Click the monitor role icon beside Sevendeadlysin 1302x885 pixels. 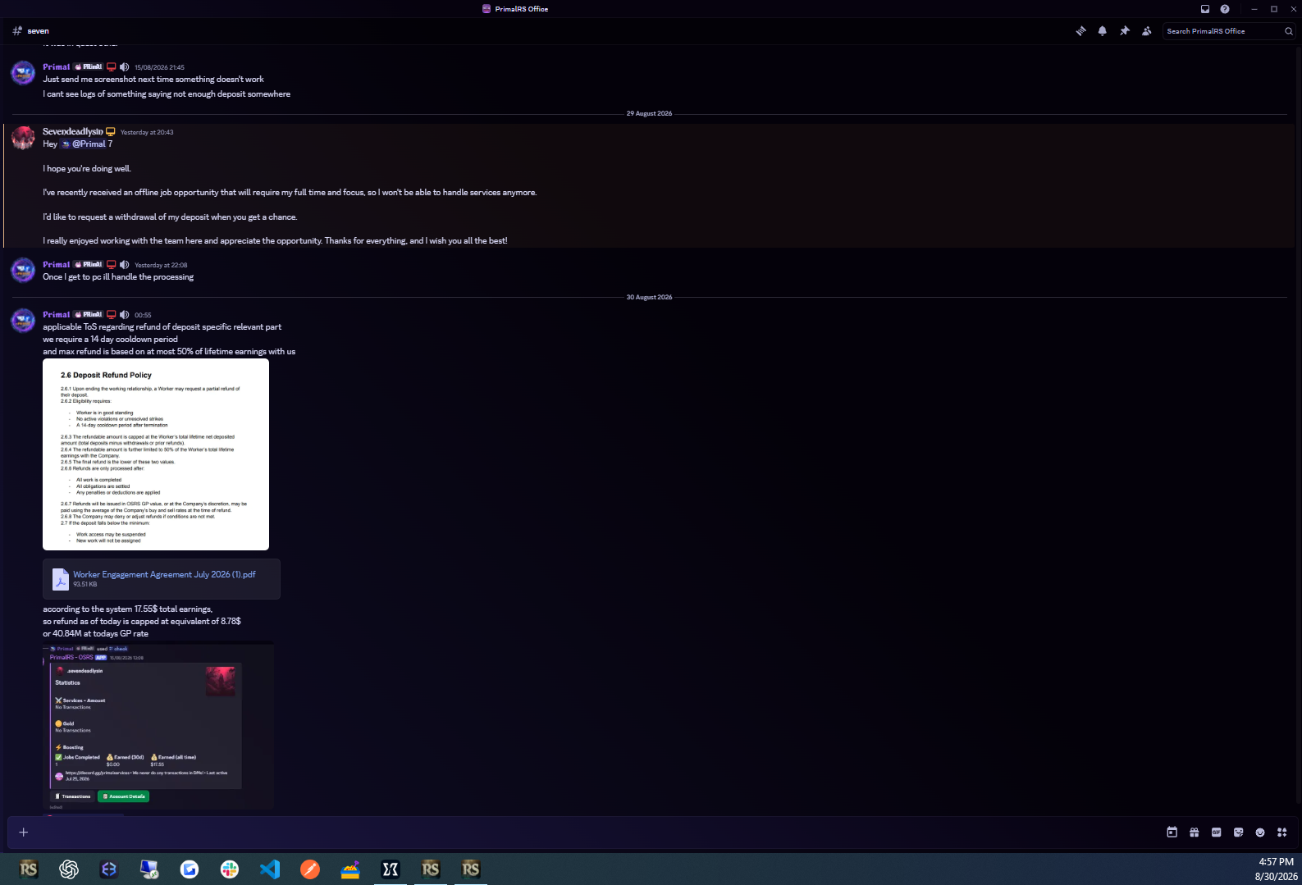click(111, 132)
